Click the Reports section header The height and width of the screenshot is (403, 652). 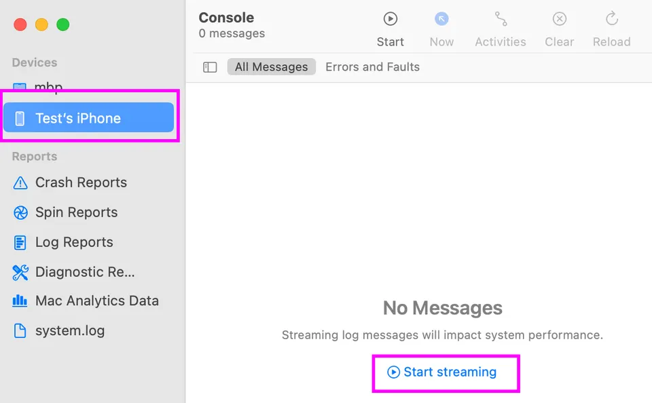[x=35, y=156]
